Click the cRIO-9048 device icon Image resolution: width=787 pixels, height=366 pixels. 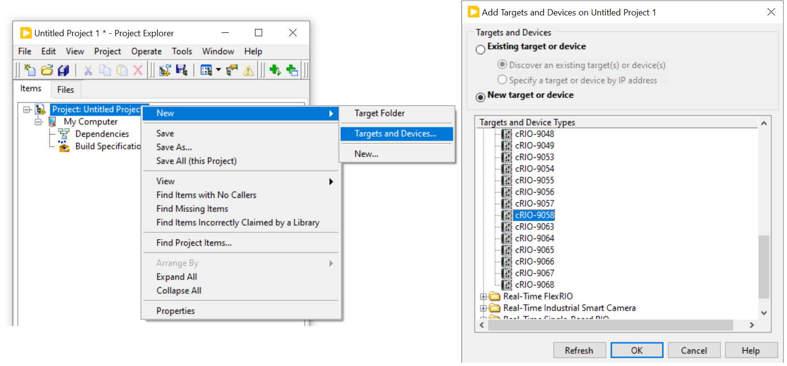point(506,134)
